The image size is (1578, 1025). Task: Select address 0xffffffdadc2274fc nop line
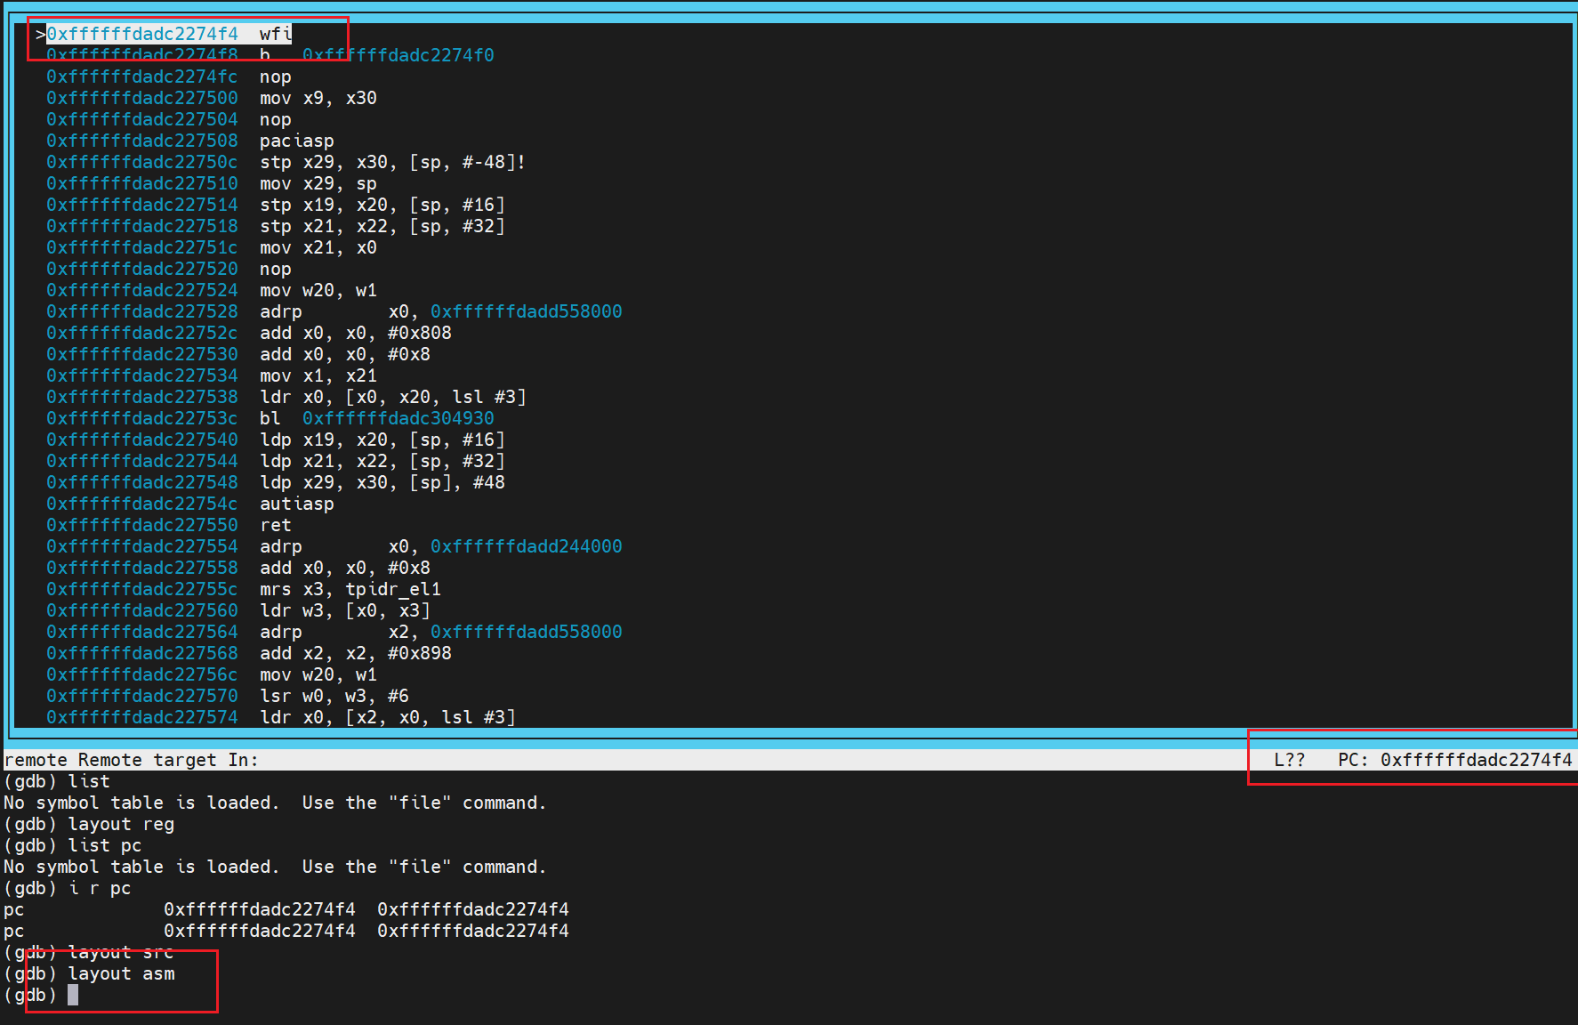169,77
